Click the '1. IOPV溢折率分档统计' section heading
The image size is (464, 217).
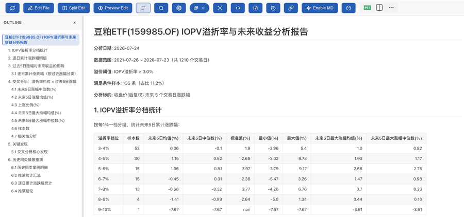tap(127, 111)
